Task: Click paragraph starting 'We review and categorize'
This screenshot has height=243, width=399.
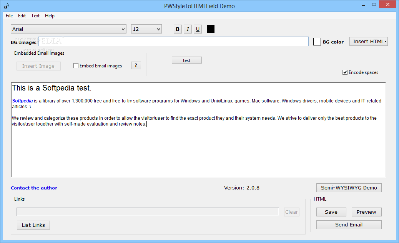Action: click(x=194, y=121)
